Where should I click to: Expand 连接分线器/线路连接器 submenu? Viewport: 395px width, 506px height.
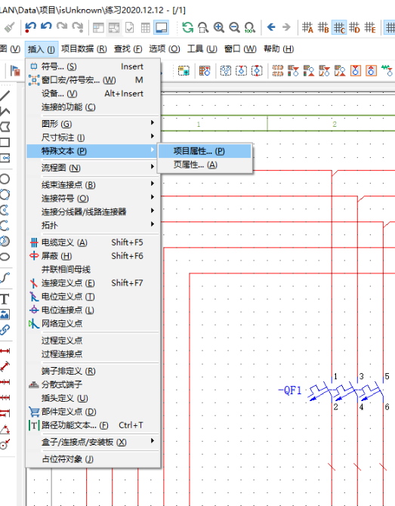tap(93, 212)
